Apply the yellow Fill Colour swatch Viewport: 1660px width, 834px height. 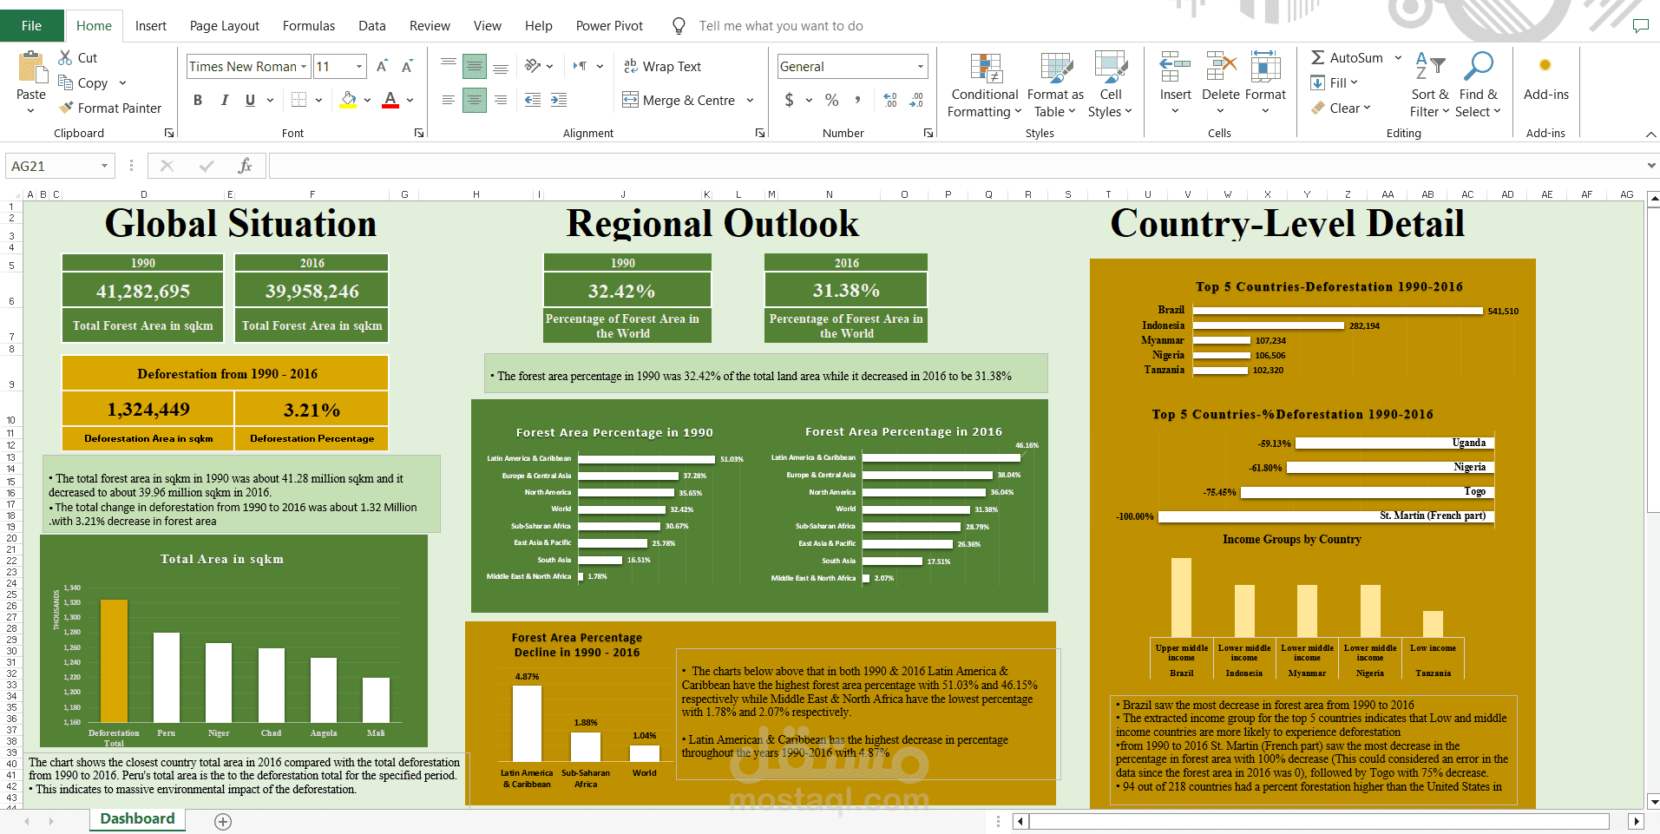pos(348,100)
